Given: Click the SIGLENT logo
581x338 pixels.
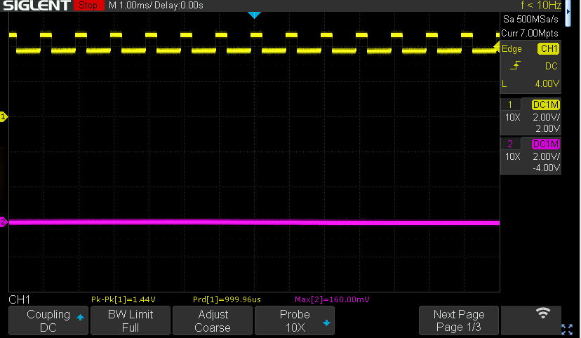Looking at the screenshot, I should pos(36,6).
